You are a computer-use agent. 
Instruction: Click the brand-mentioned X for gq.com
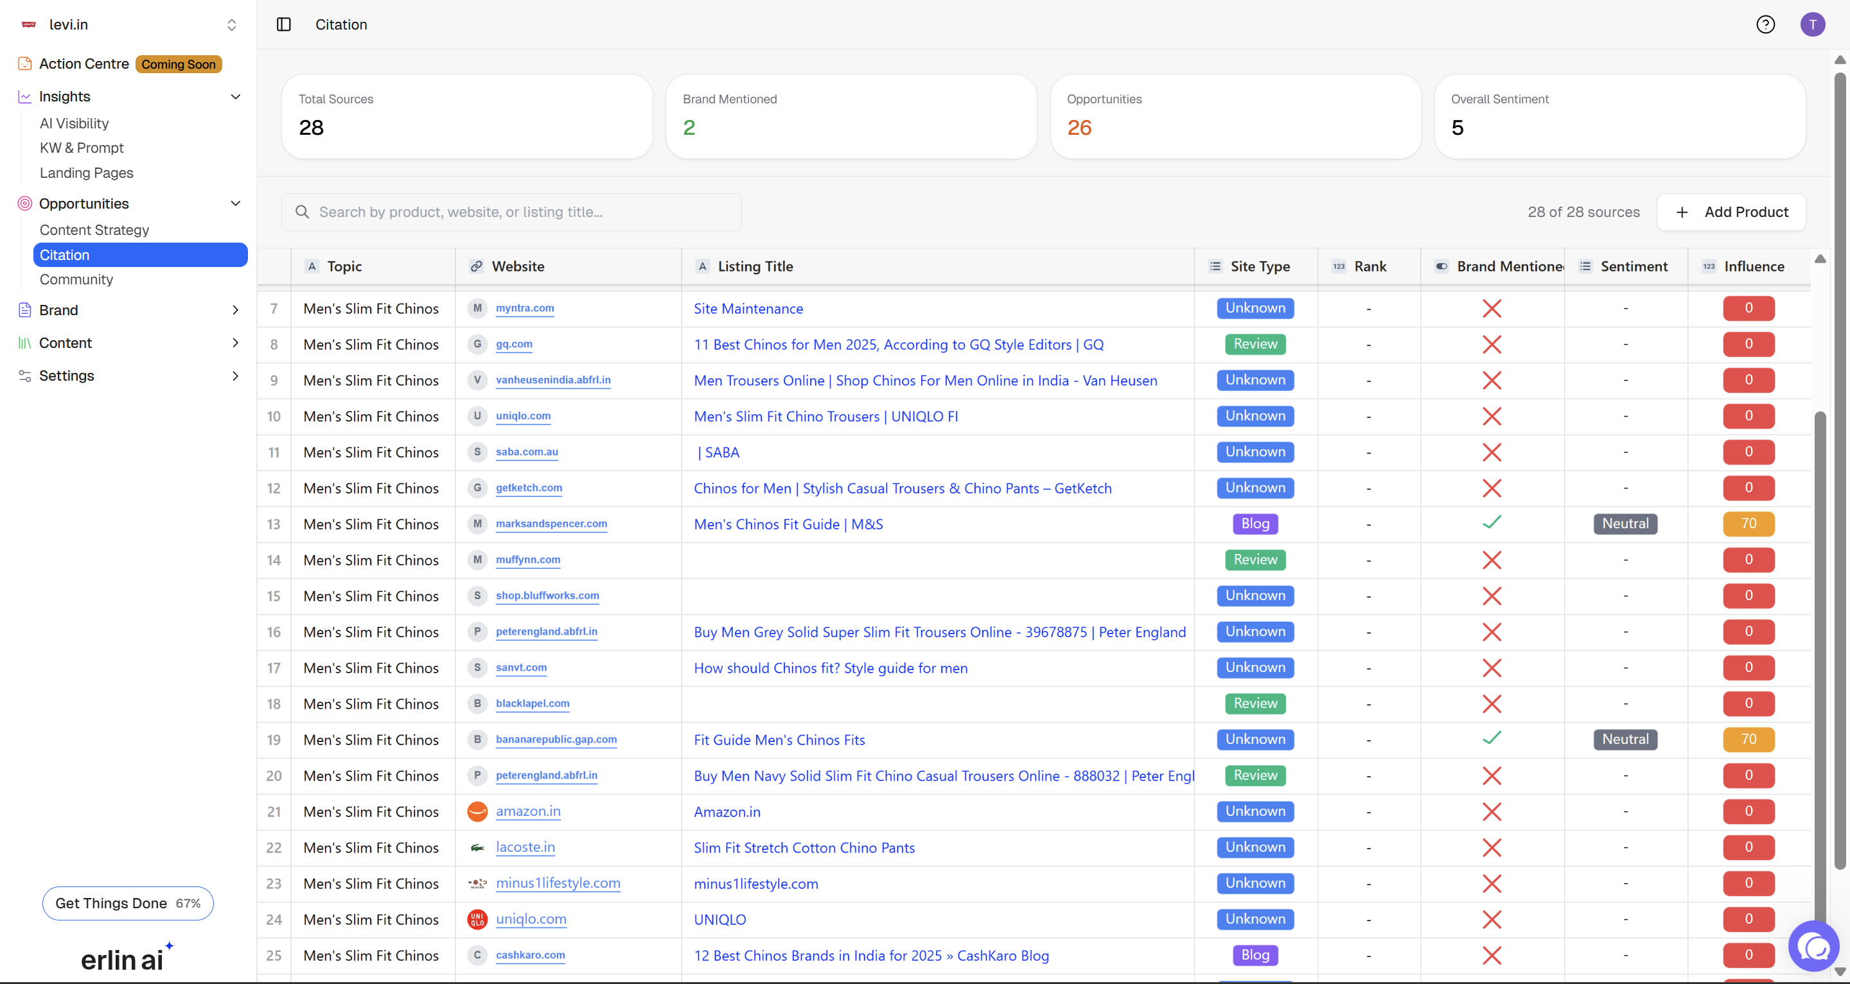tap(1492, 345)
